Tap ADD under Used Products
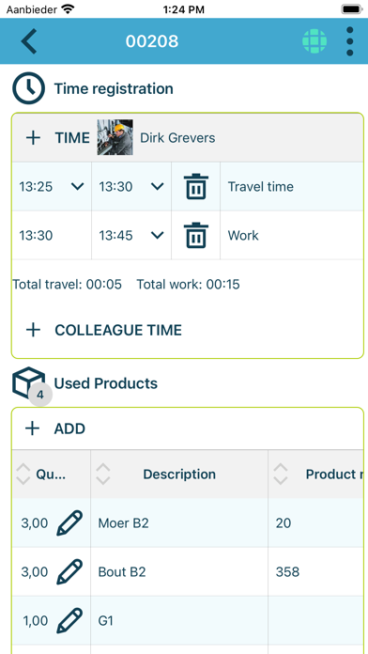 [x=55, y=428]
